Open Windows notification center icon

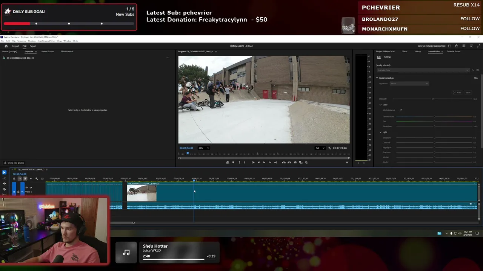(x=477, y=233)
